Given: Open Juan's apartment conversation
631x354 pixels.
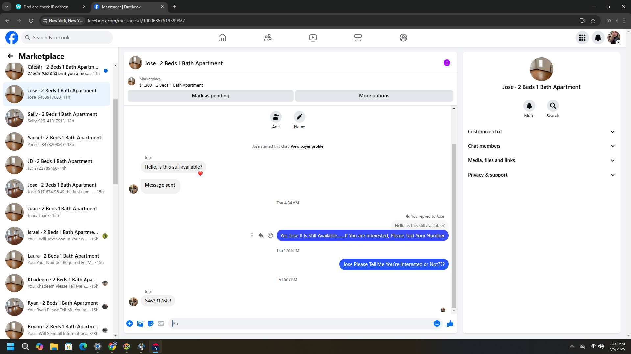Looking at the screenshot, I should pyautogui.click(x=57, y=212).
